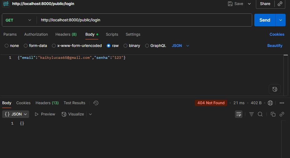Open the Params tab

tap(10, 34)
